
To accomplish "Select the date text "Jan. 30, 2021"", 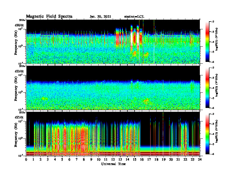I will pyautogui.click(x=100, y=17).
